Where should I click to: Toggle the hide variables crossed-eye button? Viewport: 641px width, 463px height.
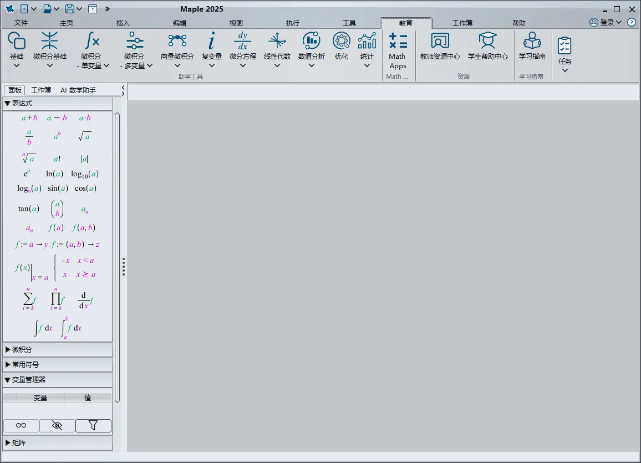pyautogui.click(x=57, y=425)
